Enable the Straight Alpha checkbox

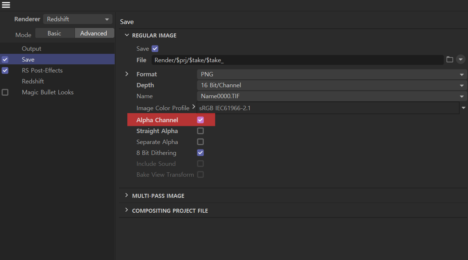(x=201, y=131)
